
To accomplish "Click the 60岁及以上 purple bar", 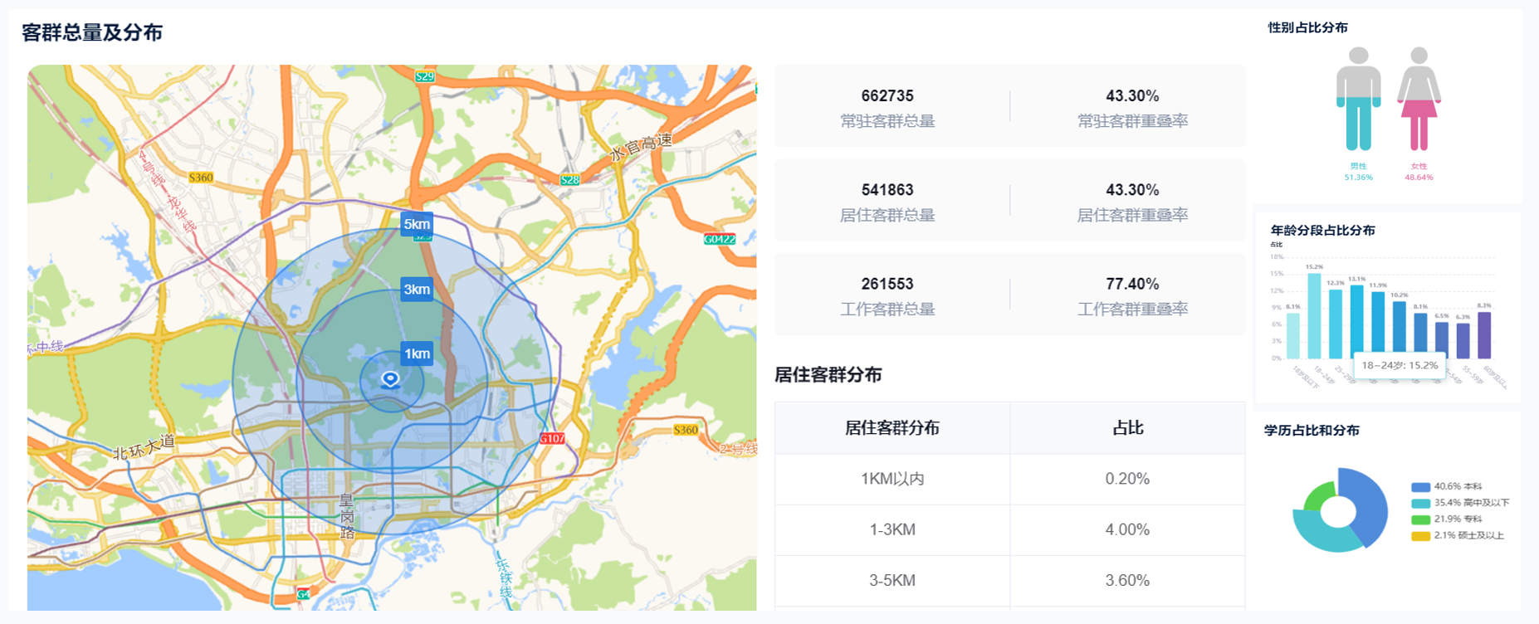I will coord(1484,334).
